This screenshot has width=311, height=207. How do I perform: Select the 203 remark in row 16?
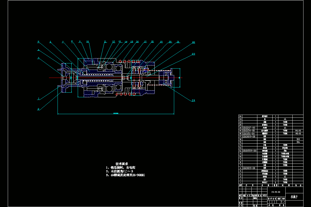(x=298, y=139)
